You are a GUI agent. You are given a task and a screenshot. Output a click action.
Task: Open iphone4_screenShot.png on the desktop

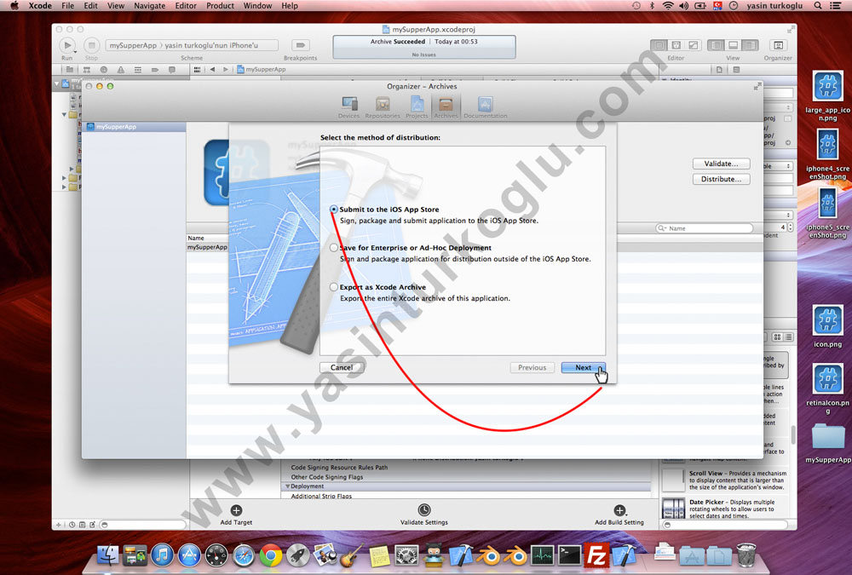click(827, 155)
